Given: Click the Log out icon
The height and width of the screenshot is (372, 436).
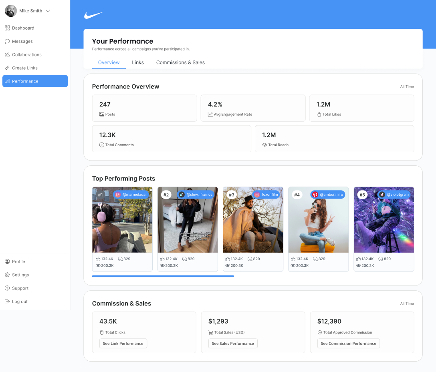Looking at the screenshot, I should (7, 301).
